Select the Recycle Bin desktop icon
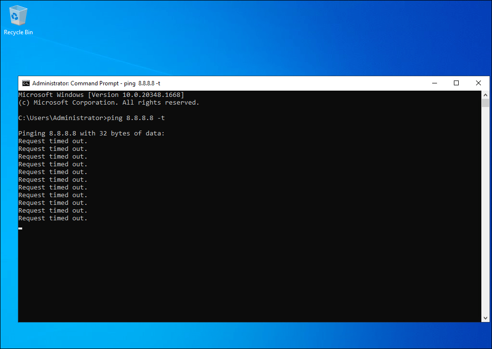The image size is (492, 349). [18, 15]
